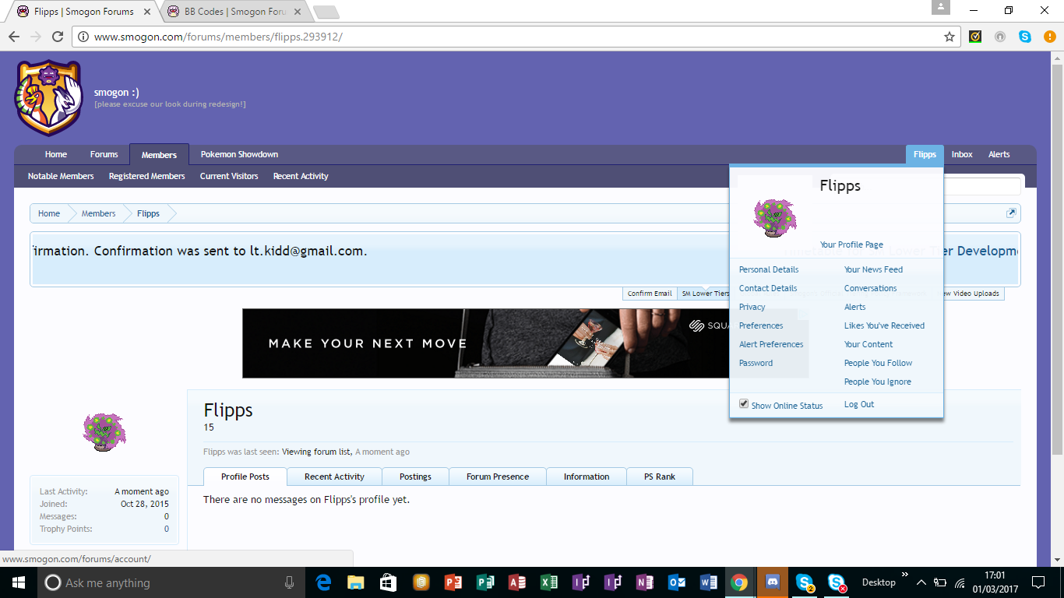Switch to the BB Codes browser tab
The height and width of the screenshot is (598, 1064).
tap(234, 12)
